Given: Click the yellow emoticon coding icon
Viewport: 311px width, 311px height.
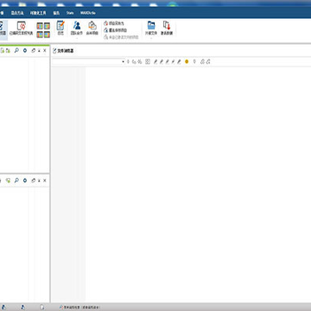Looking at the screenshot, I should point(187,61).
